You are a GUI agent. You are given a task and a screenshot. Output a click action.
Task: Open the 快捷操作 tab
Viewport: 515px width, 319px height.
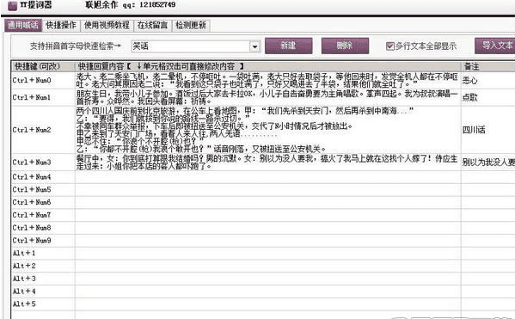coord(61,25)
